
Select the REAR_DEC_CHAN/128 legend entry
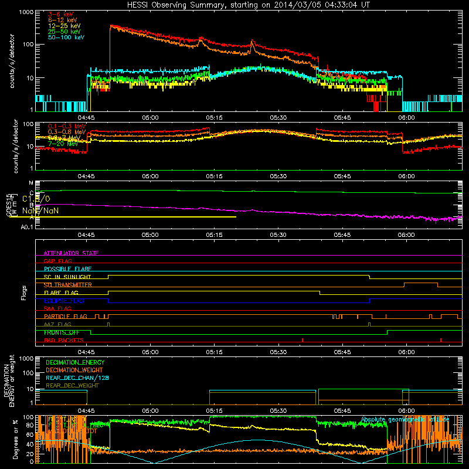(77, 378)
